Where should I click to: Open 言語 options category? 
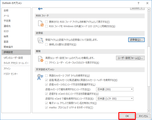pos(16,42)
